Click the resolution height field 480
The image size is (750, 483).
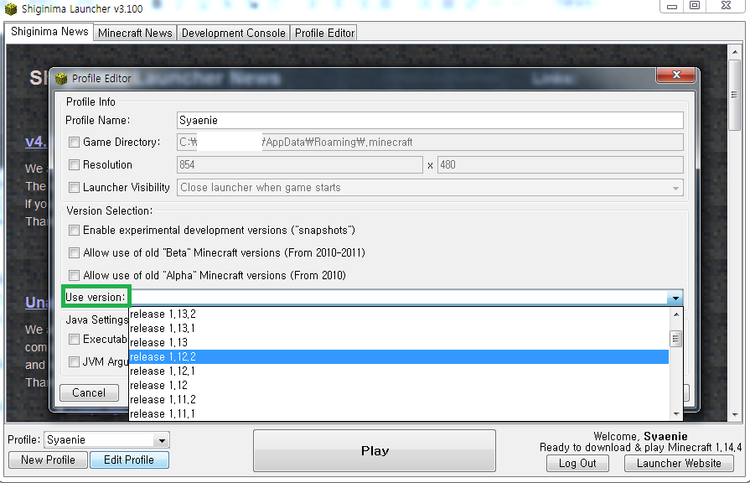(560, 165)
